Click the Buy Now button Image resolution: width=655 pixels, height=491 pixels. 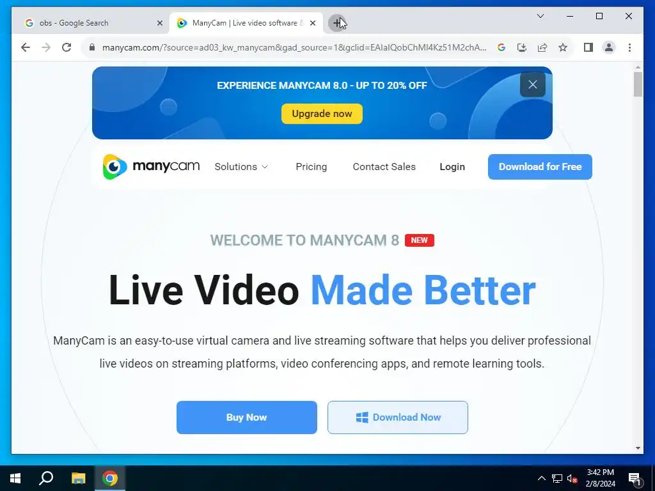pos(246,417)
